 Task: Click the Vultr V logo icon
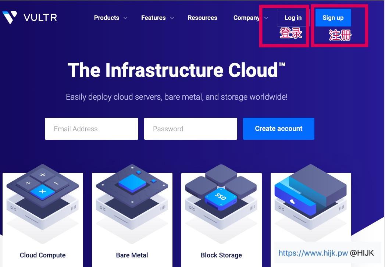(x=10, y=17)
